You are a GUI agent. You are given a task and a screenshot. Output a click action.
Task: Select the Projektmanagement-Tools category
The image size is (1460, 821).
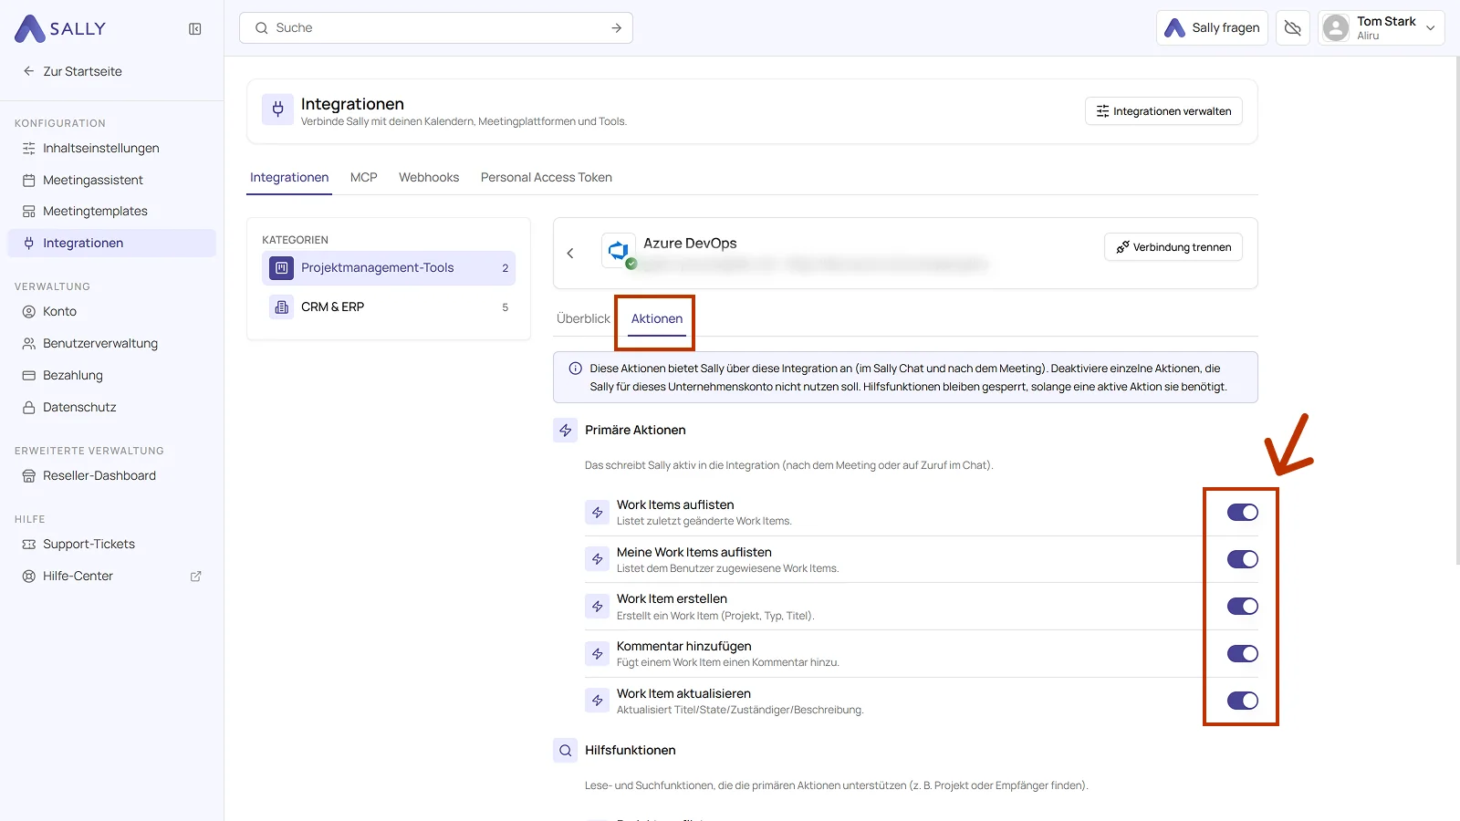[x=389, y=268]
